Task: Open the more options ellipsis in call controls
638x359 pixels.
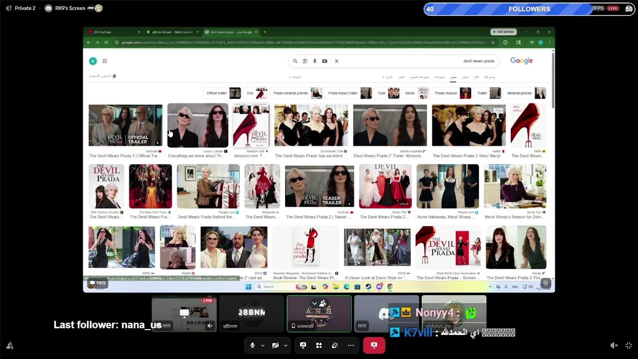Action: pos(351,345)
